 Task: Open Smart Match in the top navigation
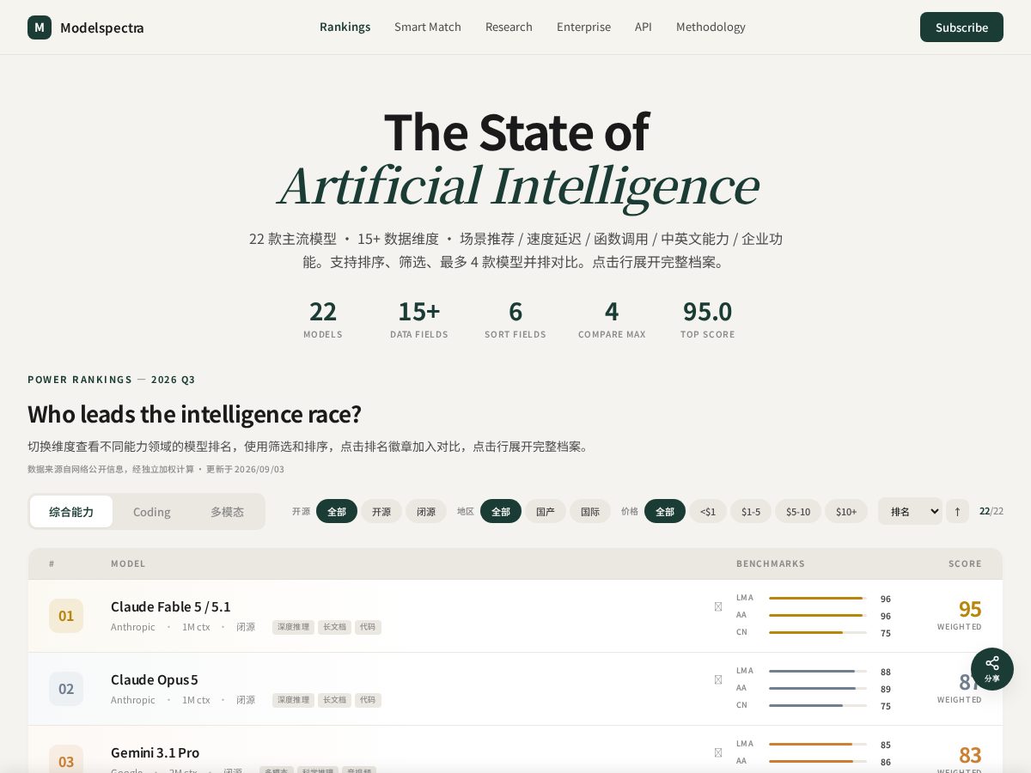coord(428,27)
